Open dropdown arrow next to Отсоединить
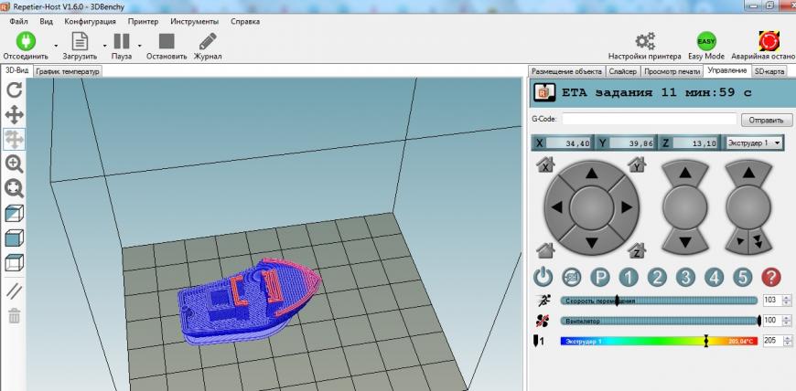The image size is (796, 391). pos(56,45)
